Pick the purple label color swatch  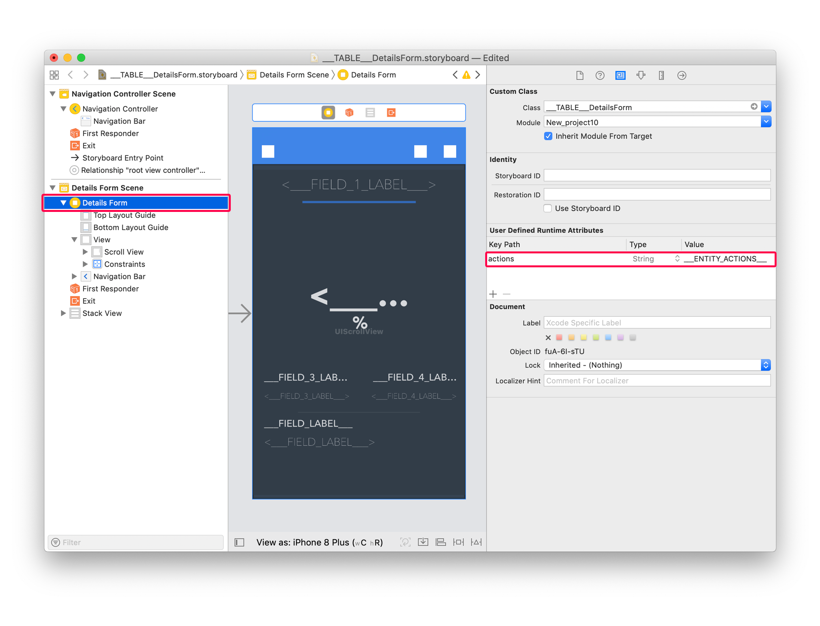tap(620, 338)
